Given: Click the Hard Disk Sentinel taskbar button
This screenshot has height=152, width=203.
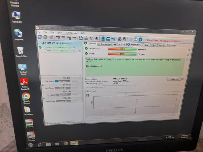Looking at the screenshot, I should click(x=74, y=143).
